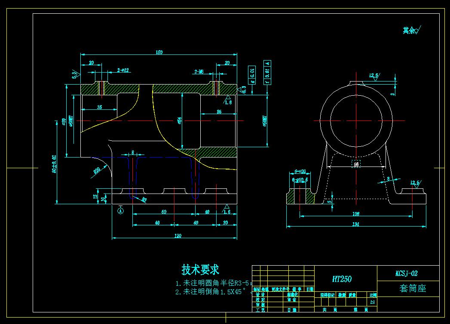Click the 图样标记 title block cell
This screenshot has width=450, height=324.
tap(328, 295)
